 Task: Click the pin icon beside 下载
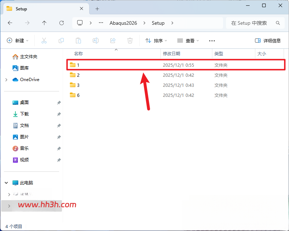pyautogui.click(x=59, y=114)
